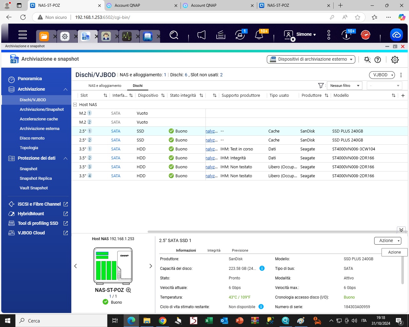Screen dimensions: 409x327
Task: Collapse the Host NAS tree group
Action: pos(75,104)
